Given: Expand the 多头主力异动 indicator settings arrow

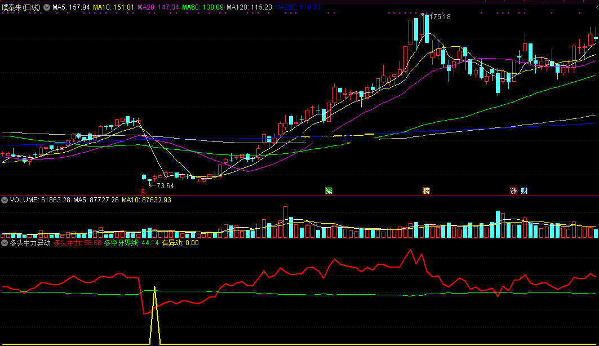Looking at the screenshot, I should [x=5, y=243].
